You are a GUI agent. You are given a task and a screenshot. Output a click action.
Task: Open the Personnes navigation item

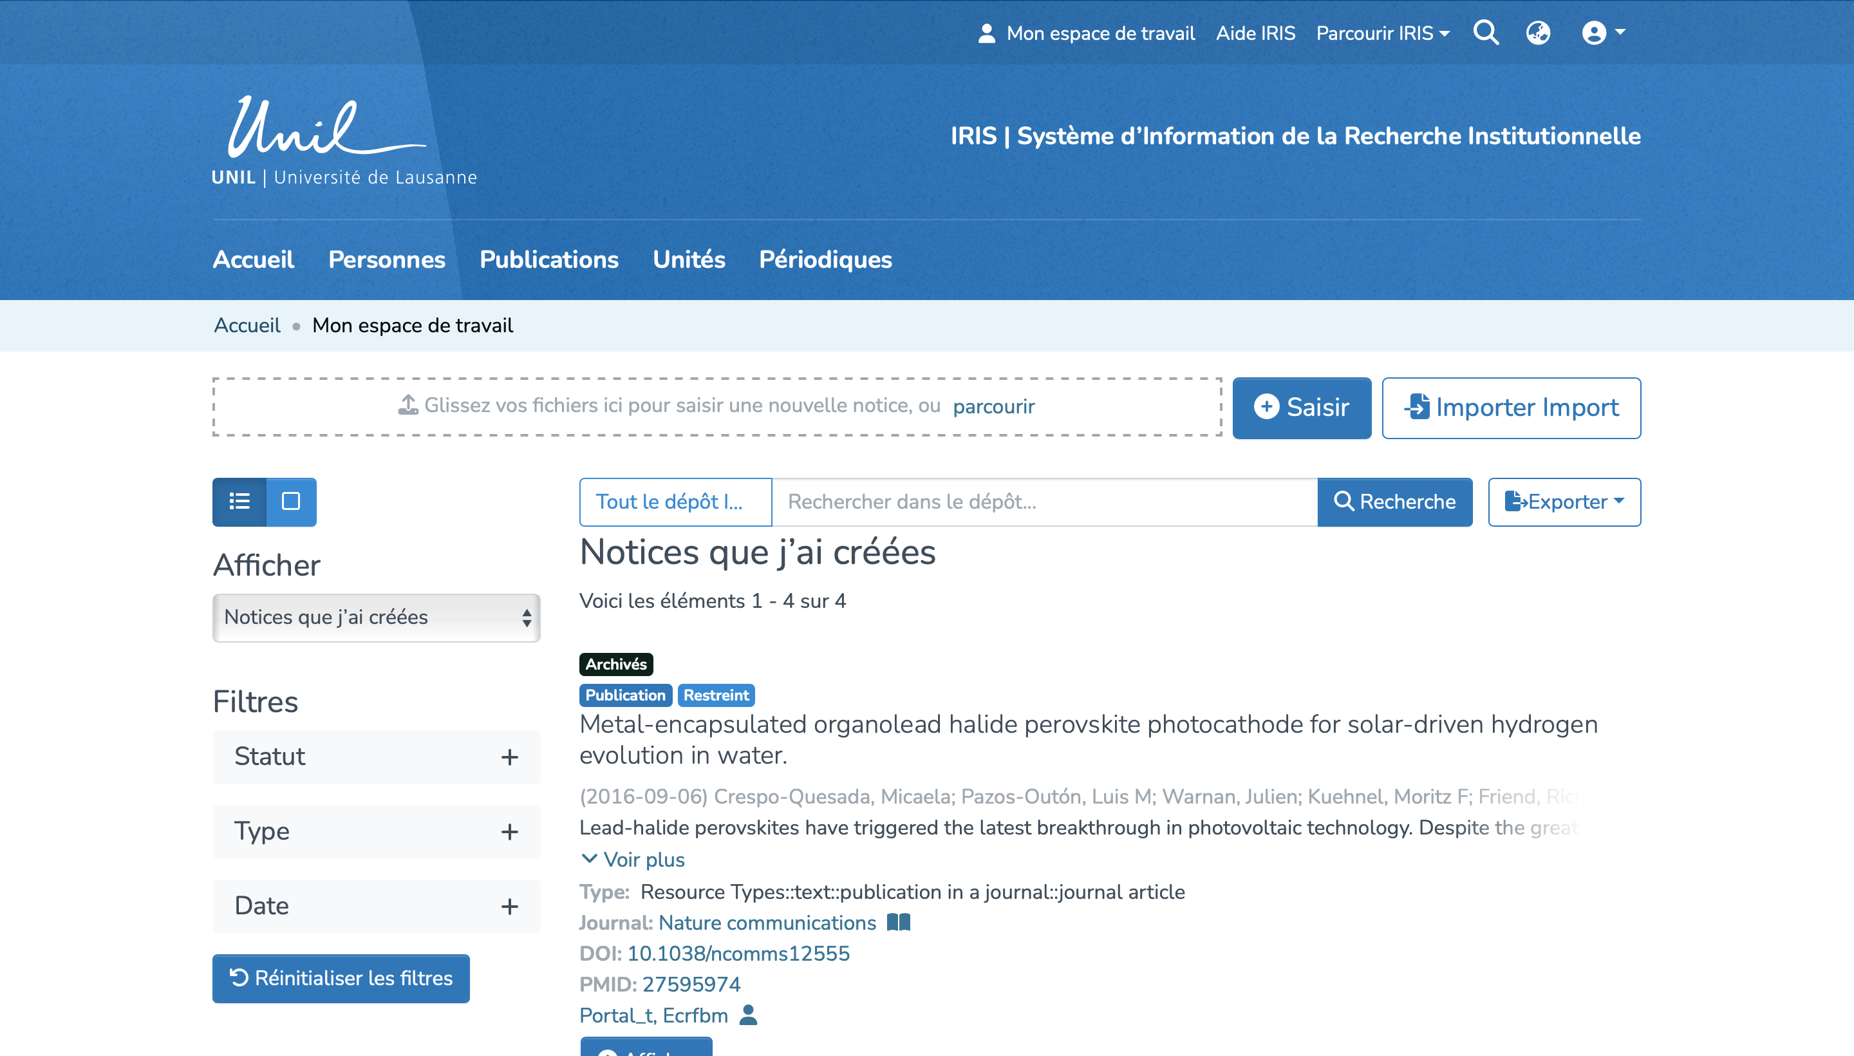click(386, 259)
